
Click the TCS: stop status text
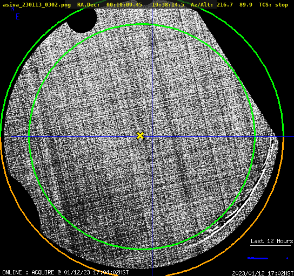click(273, 5)
